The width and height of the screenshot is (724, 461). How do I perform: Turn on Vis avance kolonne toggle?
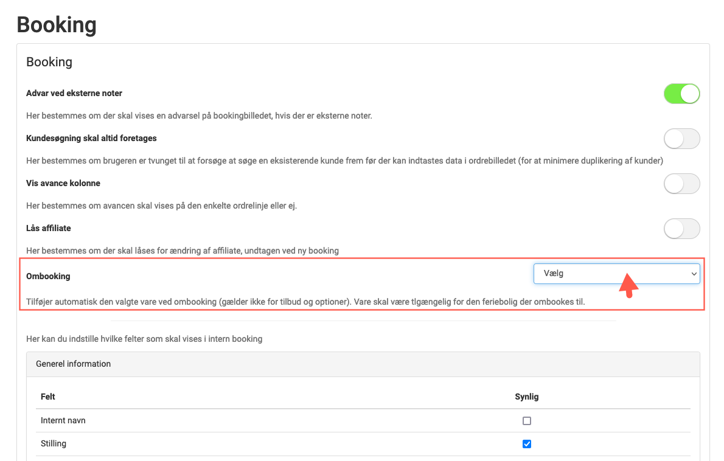pos(681,184)
